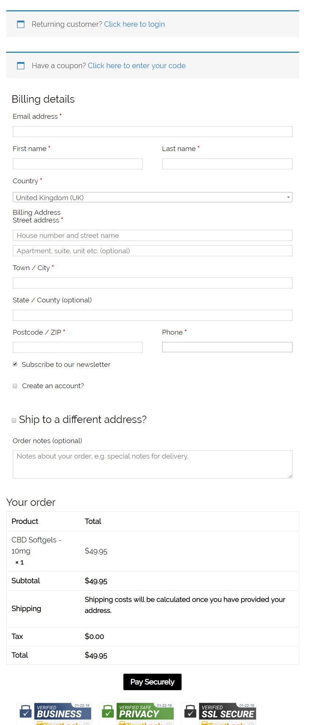This screenshot has height=725, width=324.
Task: Click the window icon beside Returning customer
Action: [x=21, y=24]
